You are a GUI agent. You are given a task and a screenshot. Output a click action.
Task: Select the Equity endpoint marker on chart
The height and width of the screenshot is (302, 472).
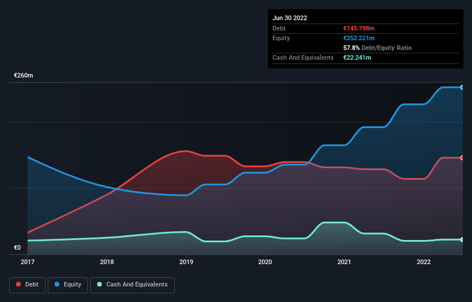point(462,87)
